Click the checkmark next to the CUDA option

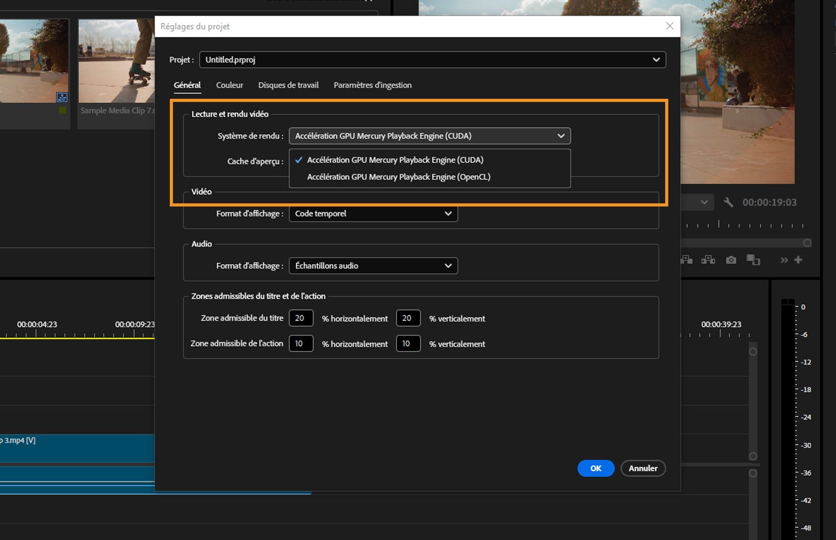pos(298,160)
